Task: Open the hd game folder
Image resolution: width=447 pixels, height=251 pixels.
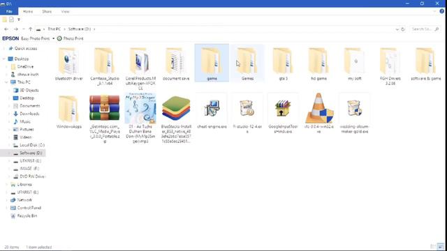Action: tap(318, 63)
